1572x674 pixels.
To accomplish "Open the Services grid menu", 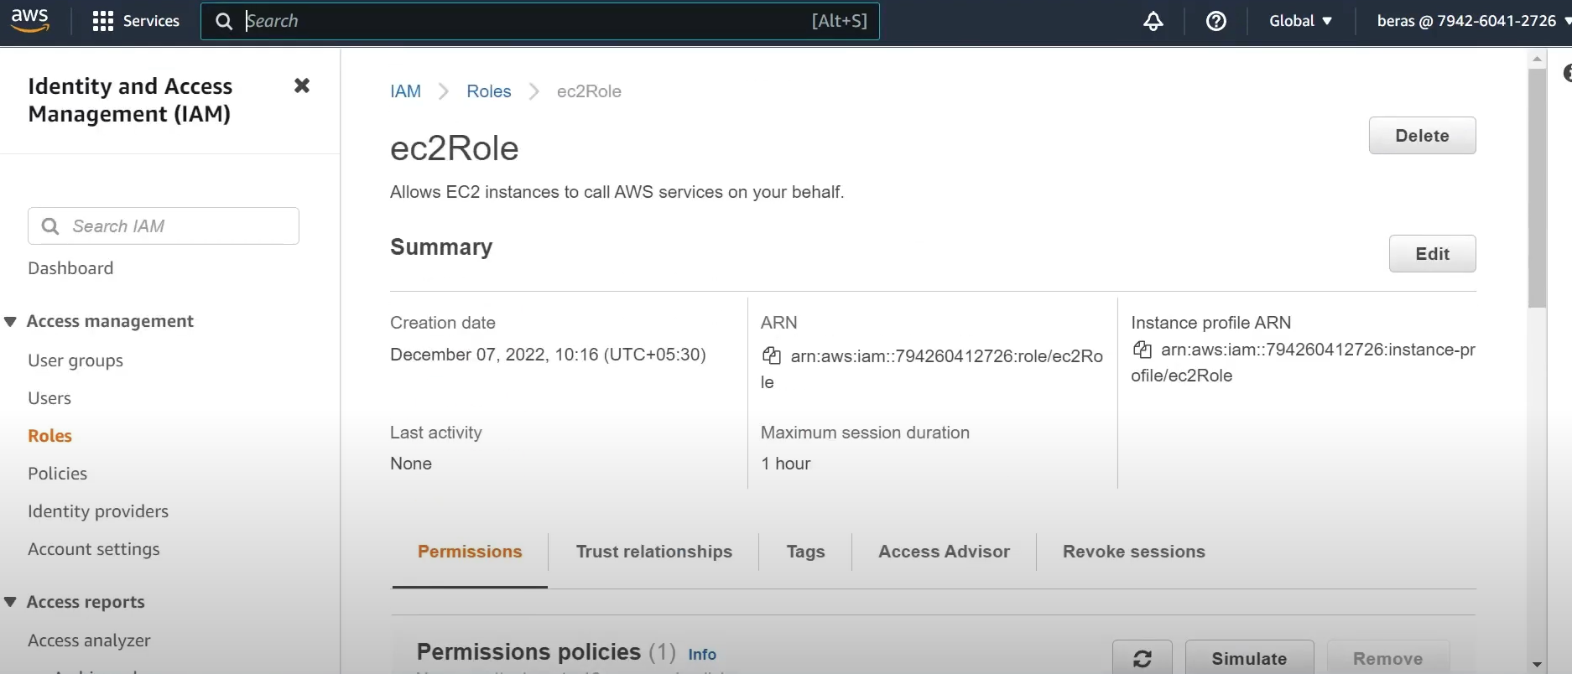I will pos(136,21).
